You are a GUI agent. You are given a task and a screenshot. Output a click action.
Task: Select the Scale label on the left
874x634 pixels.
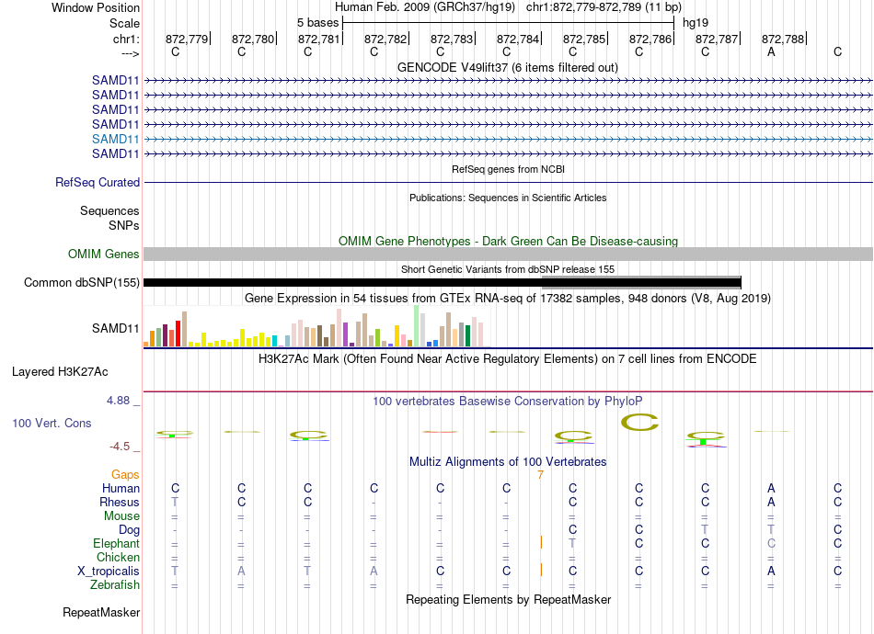(124, 23)
